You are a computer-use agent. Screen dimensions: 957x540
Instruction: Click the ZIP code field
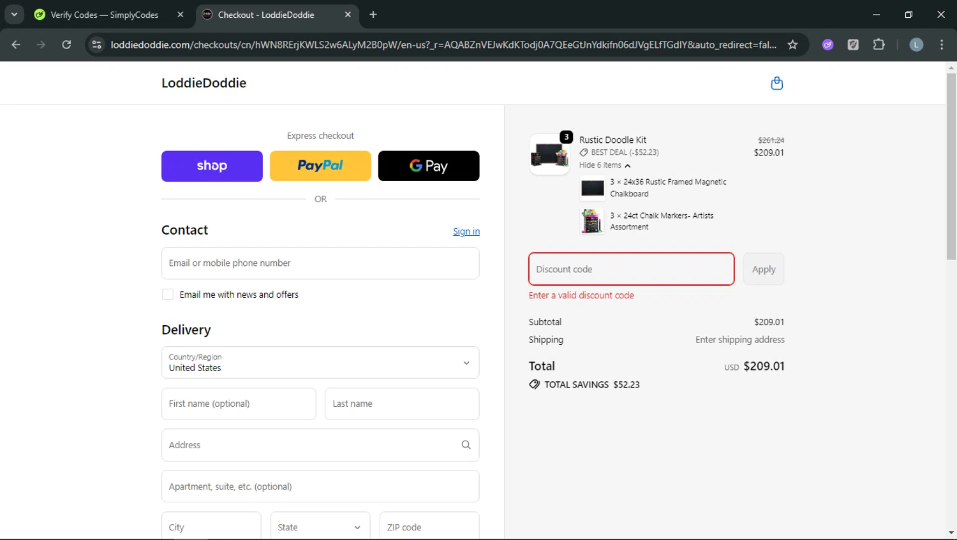coord(429,527)
